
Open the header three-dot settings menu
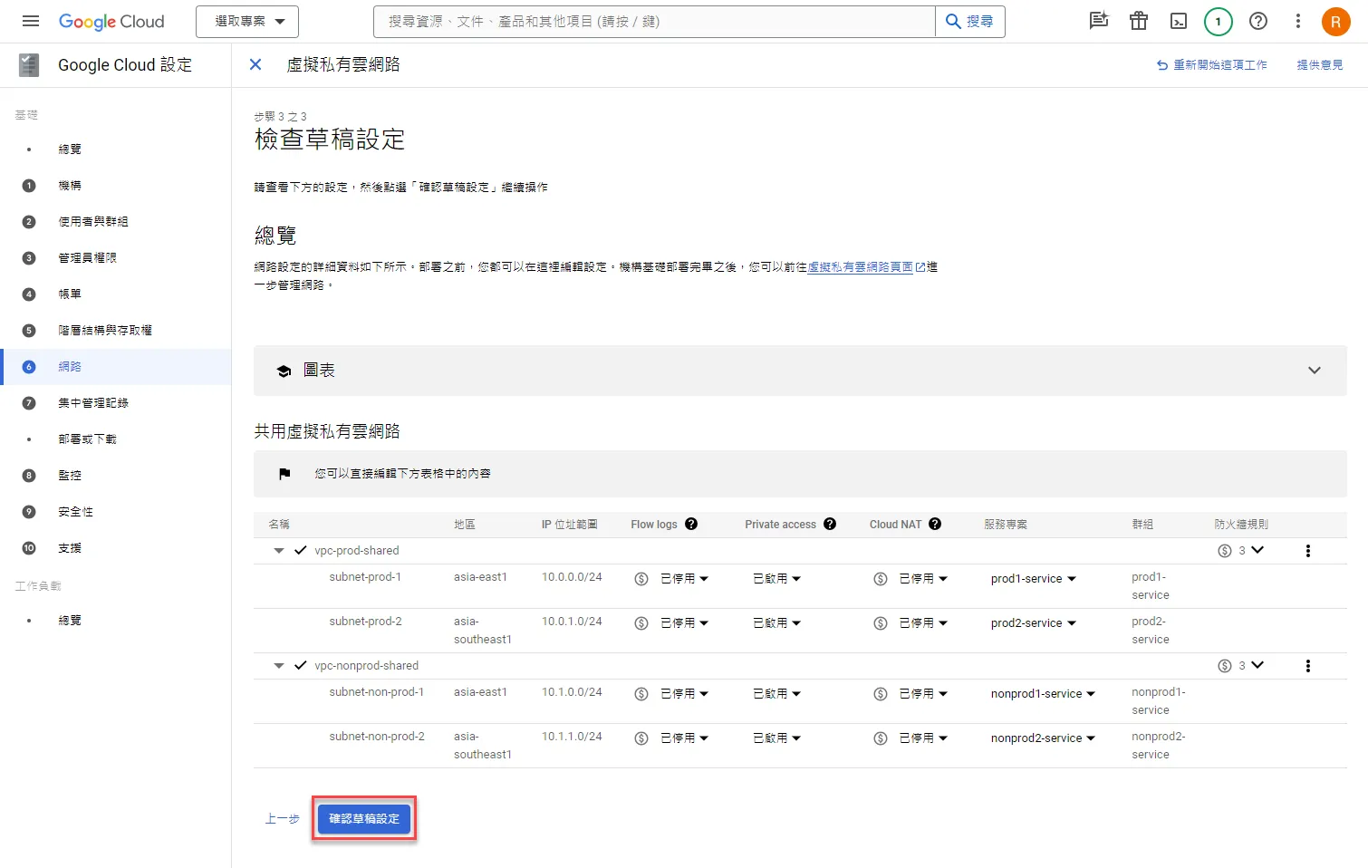(1298, 21)
